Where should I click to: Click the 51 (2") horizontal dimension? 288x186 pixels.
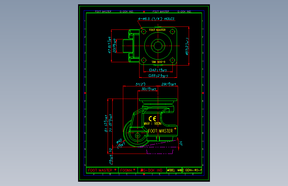pyautogui.click(x=140, y=84)
